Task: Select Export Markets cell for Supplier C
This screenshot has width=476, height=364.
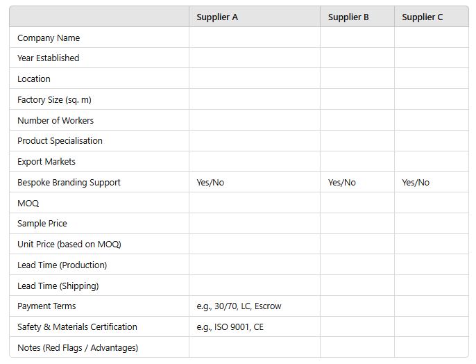Action: [x=431, y=162]
